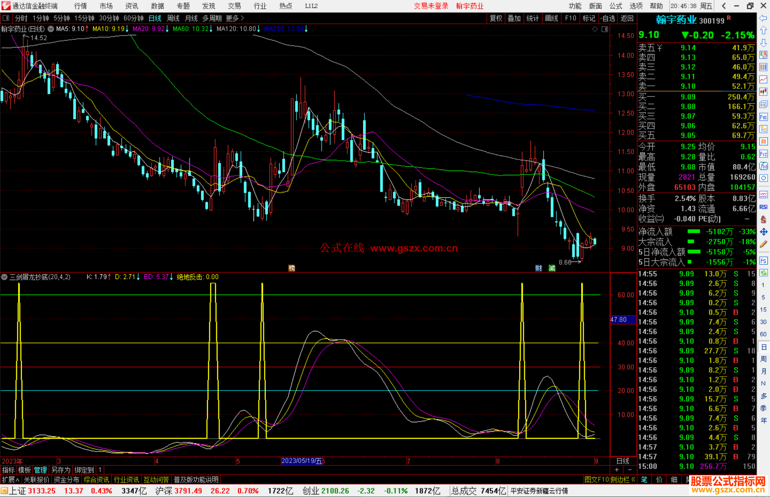Click the 2023/05/19 date marker on timeline

tap(302, 461)
